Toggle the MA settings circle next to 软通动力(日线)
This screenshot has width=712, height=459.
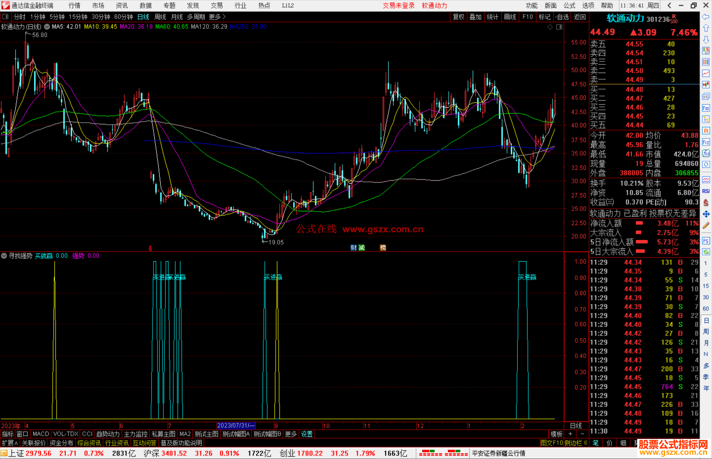[x=47, y=27]
